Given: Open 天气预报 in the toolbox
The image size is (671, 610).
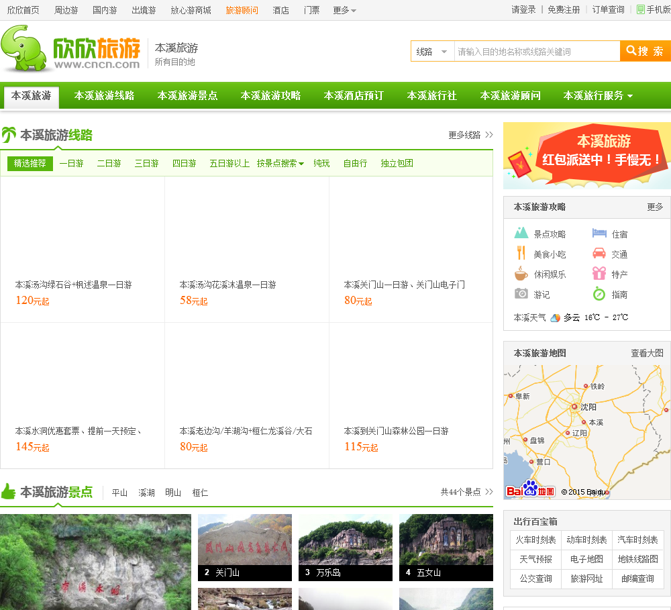Looking at the screenshot, I should point(535,559).
